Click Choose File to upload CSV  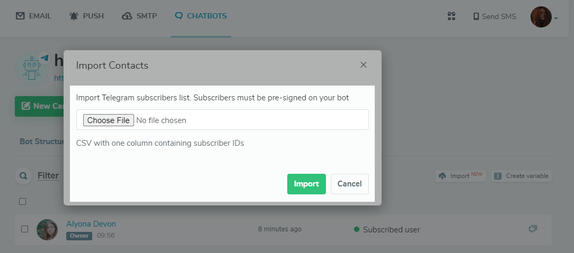[x=108, y=120]
